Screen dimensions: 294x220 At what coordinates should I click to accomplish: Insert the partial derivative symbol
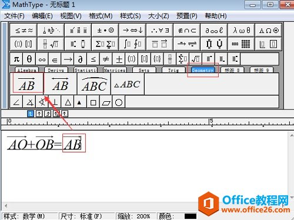pos(81,59)
